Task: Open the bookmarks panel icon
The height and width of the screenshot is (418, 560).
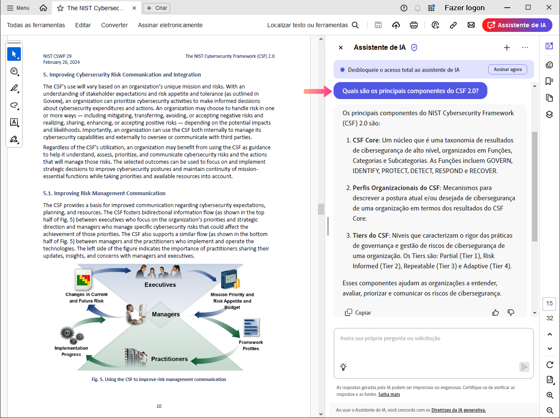Action: pyautogui.click(x=549, y=81)
